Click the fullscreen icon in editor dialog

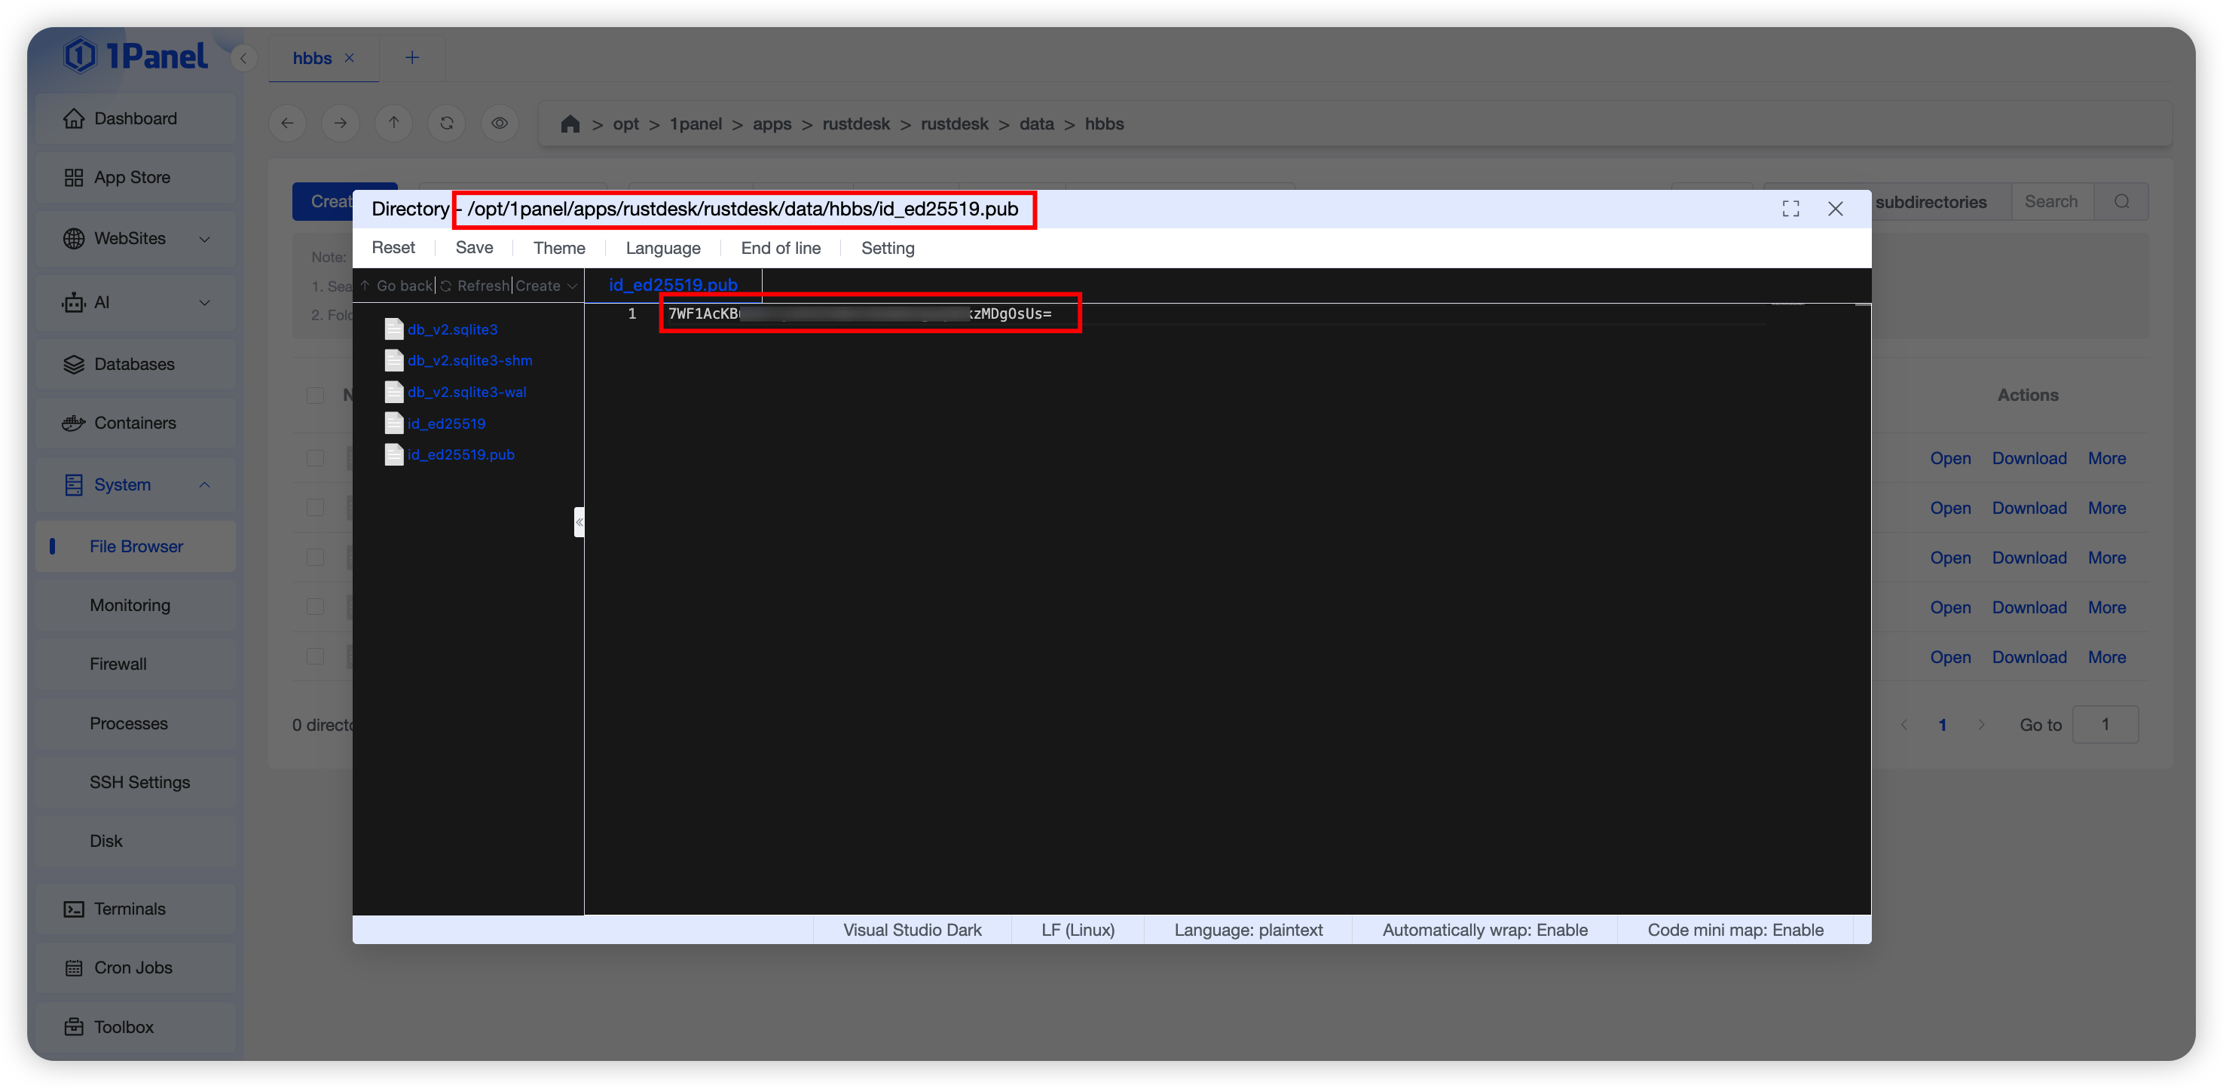coord(1790,209)
